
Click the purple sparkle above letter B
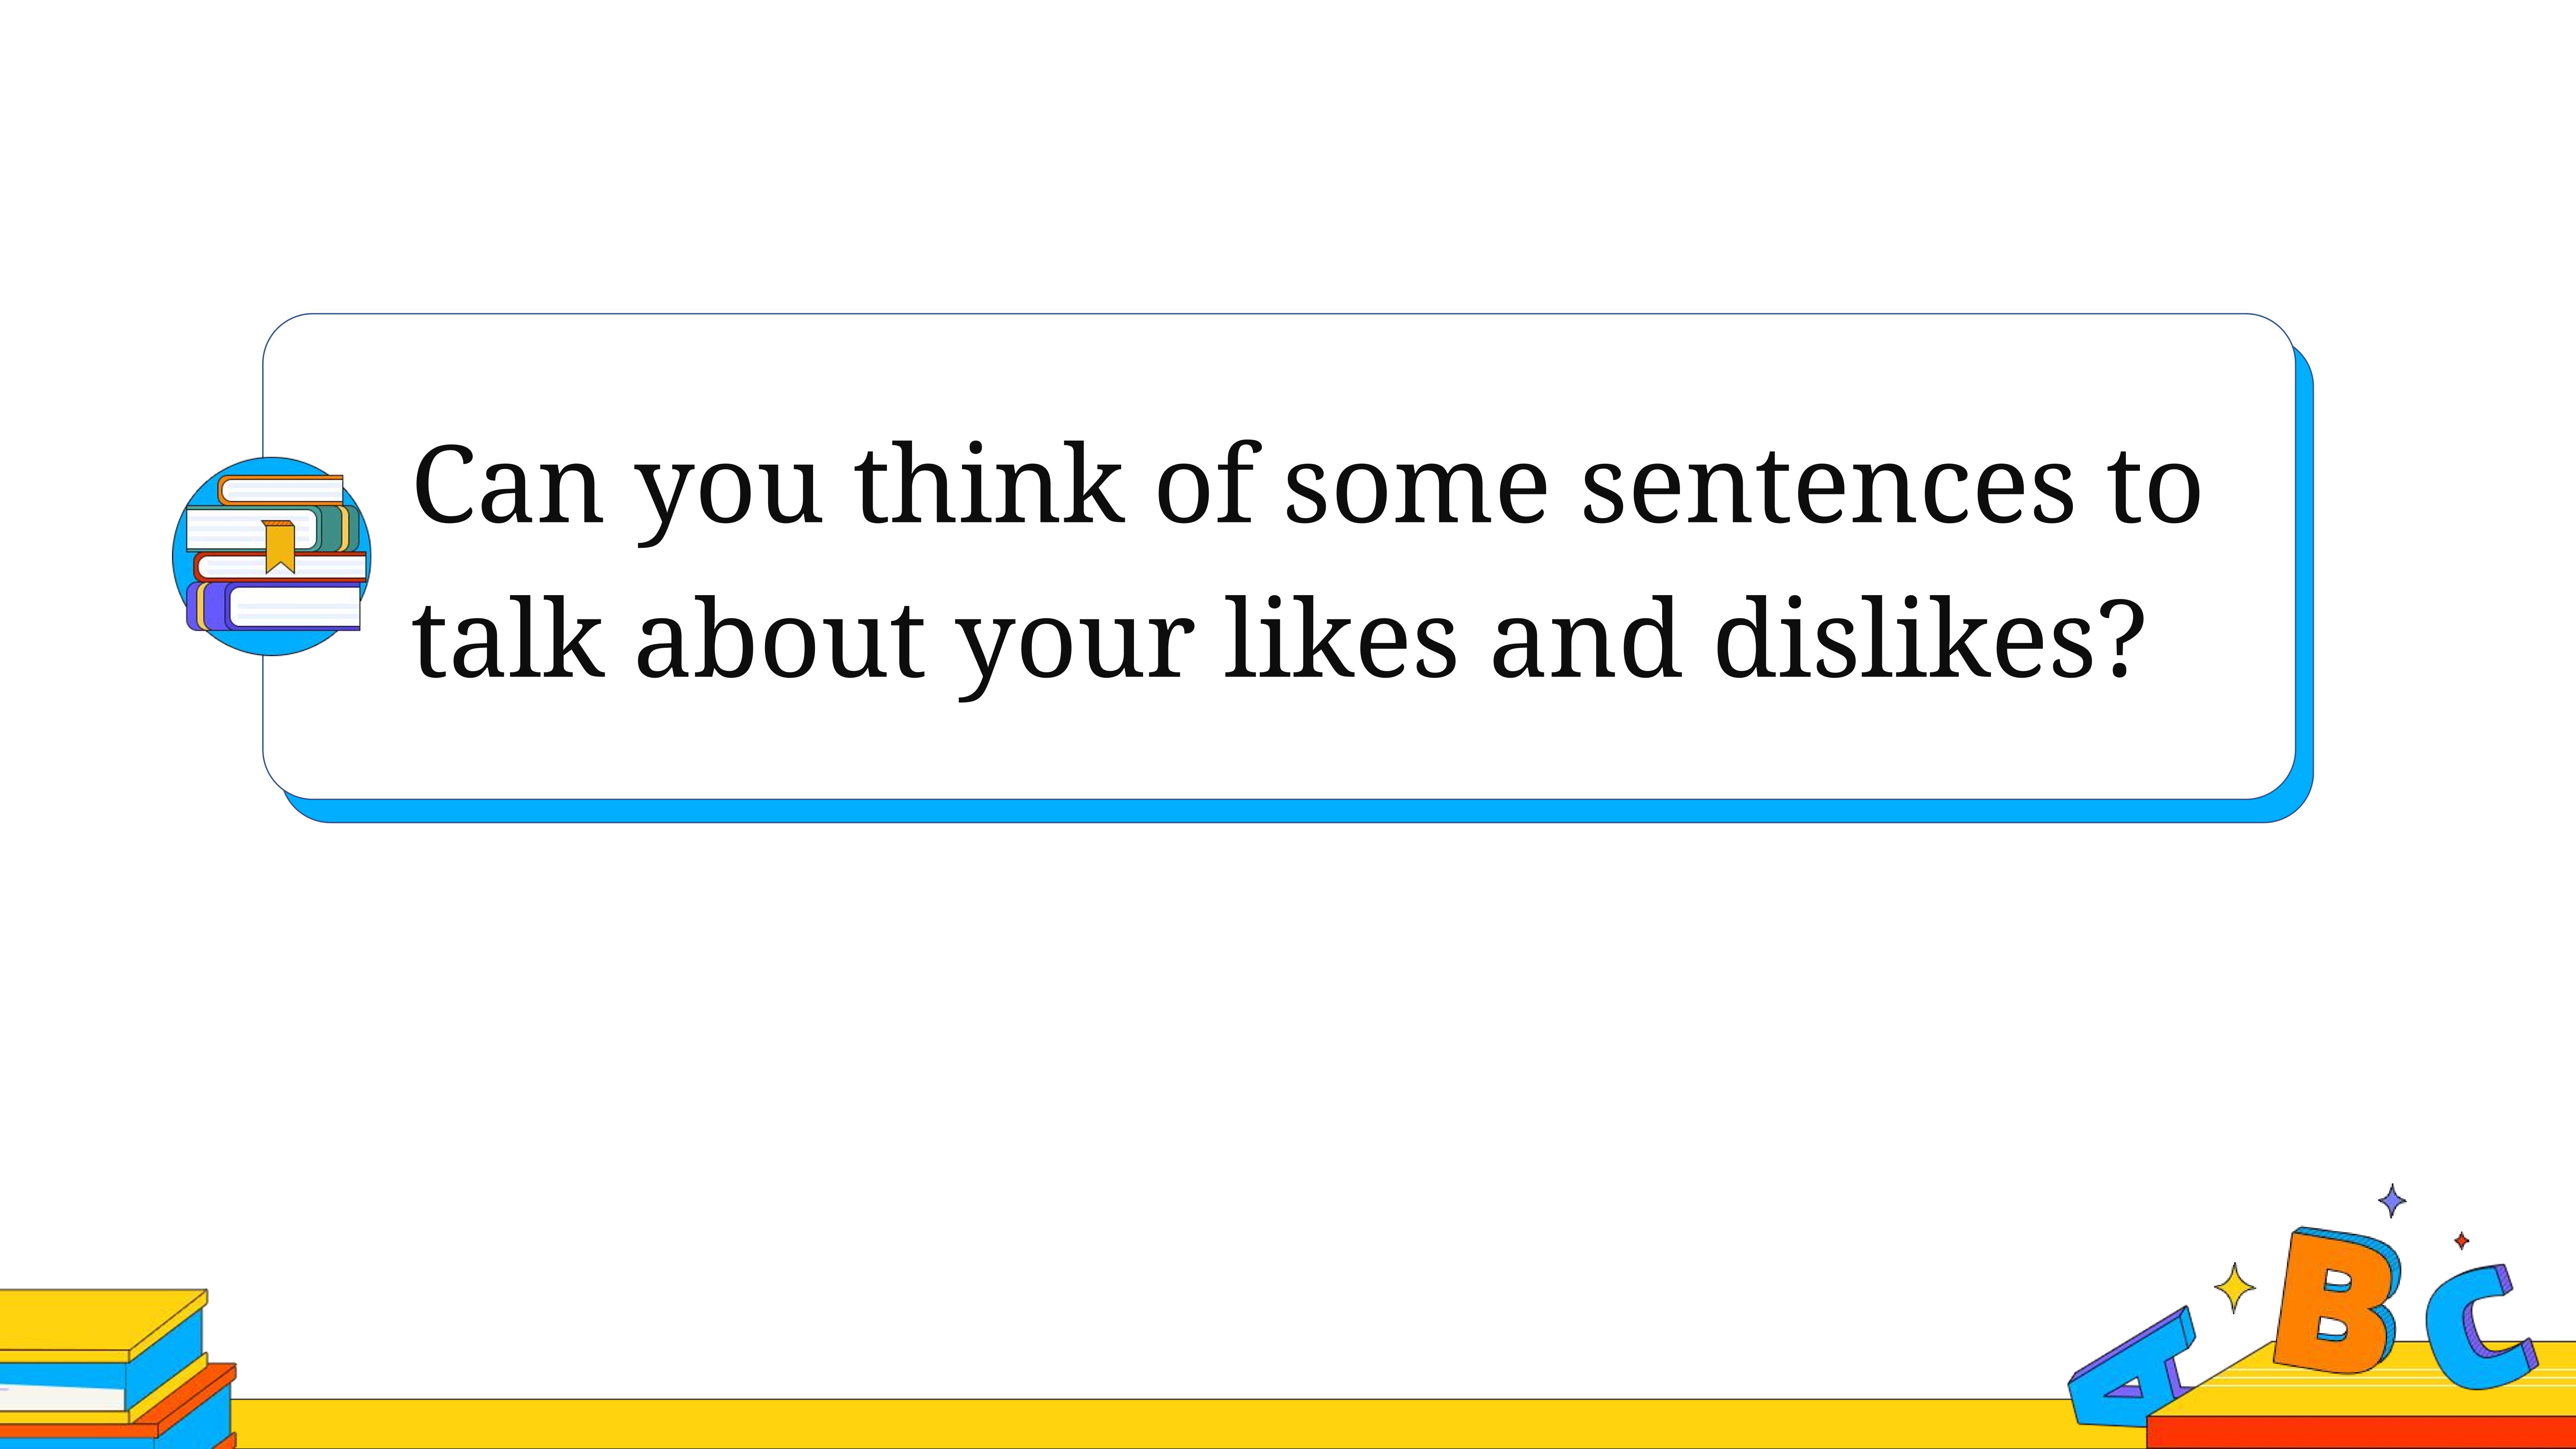click(2392, 1200)
